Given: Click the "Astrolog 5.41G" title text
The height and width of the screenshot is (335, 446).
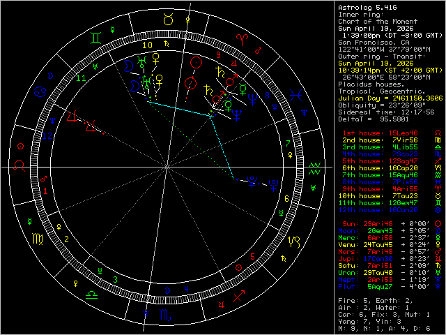Looking at the screenshot, I should (362, 8).
